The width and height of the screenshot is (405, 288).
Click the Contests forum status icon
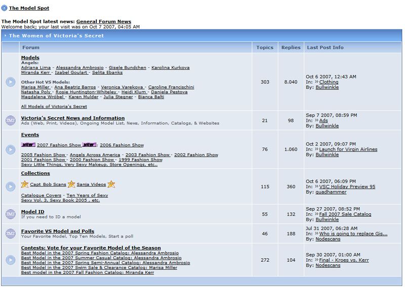(x=11, y=260)
